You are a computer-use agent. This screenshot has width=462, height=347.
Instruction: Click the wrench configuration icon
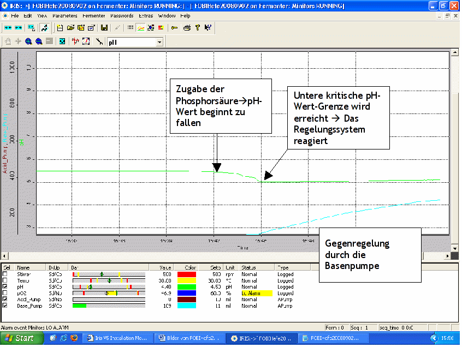[100, 41]
